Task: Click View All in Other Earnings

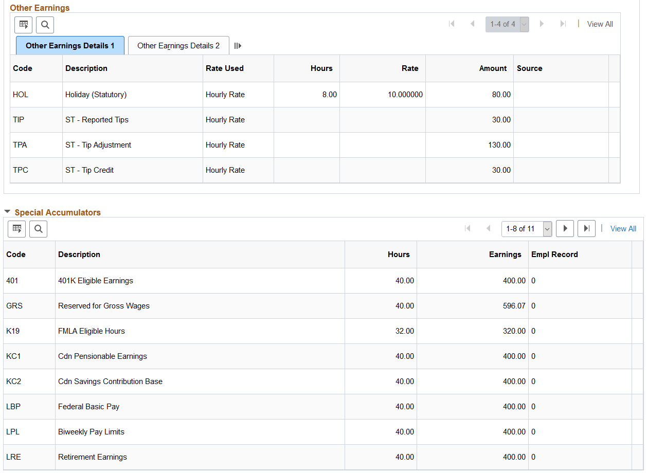Action: [x=600, y=24]
